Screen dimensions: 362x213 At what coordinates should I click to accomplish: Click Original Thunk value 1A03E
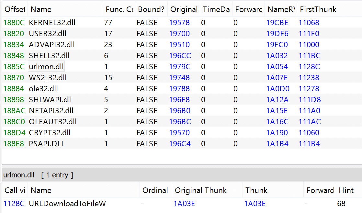184,204
